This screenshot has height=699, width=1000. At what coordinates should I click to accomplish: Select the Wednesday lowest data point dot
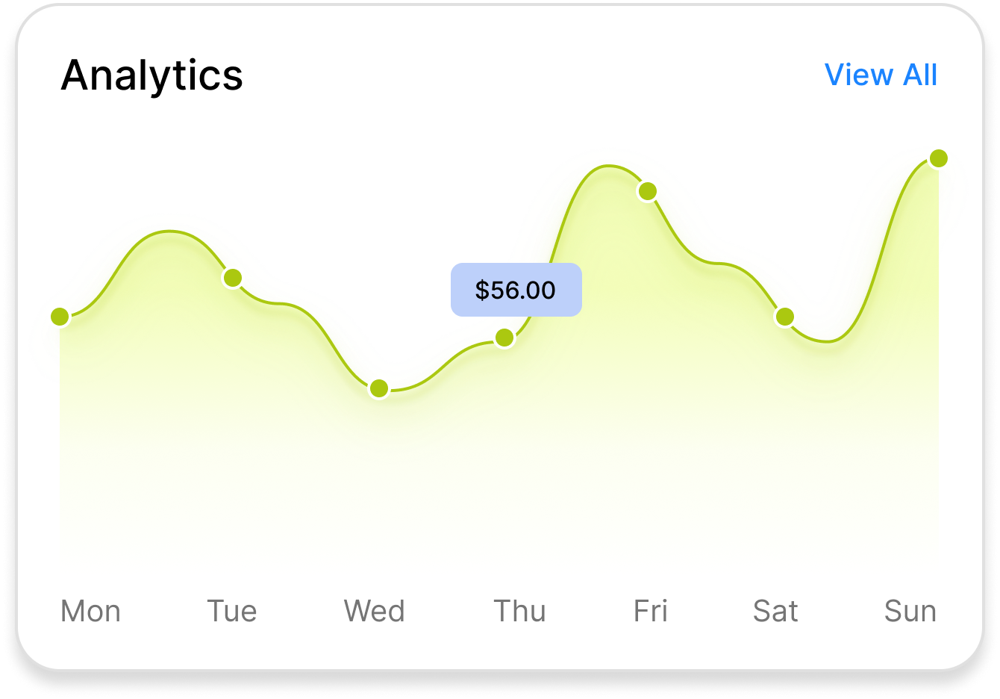[379, 388]
